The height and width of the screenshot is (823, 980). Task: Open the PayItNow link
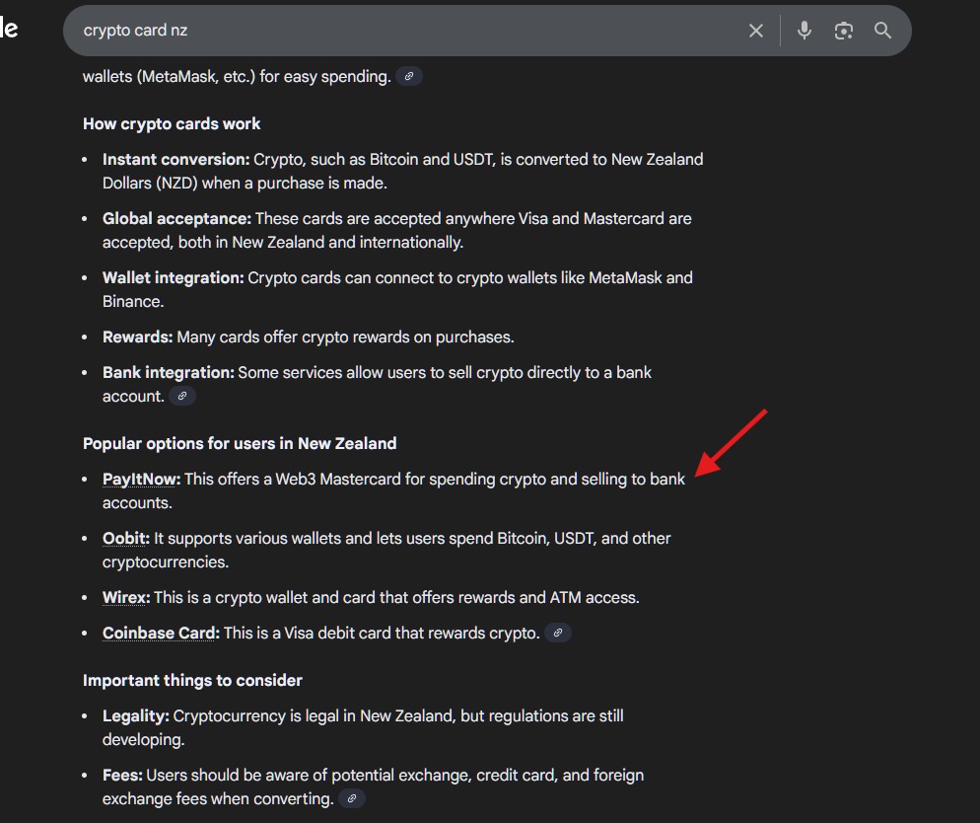coord(141,479)
